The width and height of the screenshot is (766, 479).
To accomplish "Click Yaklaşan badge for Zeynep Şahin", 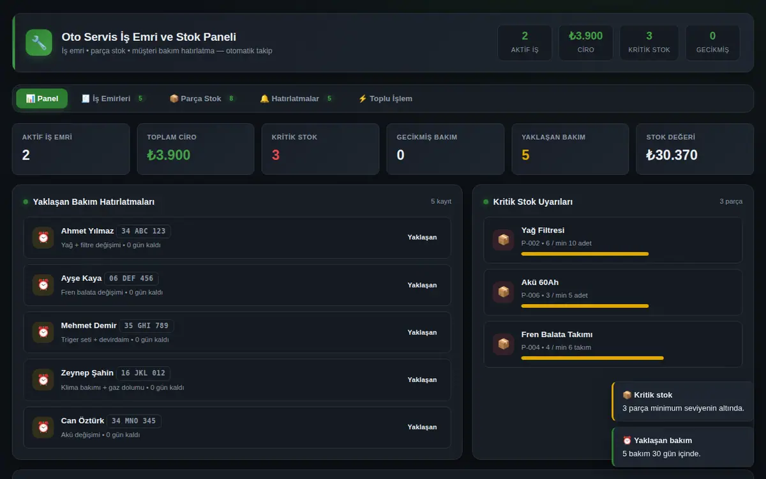I will click(x=423, y=379).
